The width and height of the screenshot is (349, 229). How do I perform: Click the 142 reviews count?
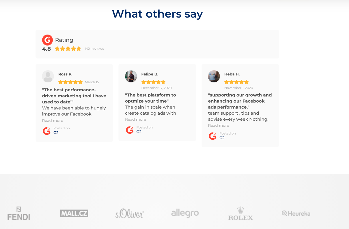(94, 49)
